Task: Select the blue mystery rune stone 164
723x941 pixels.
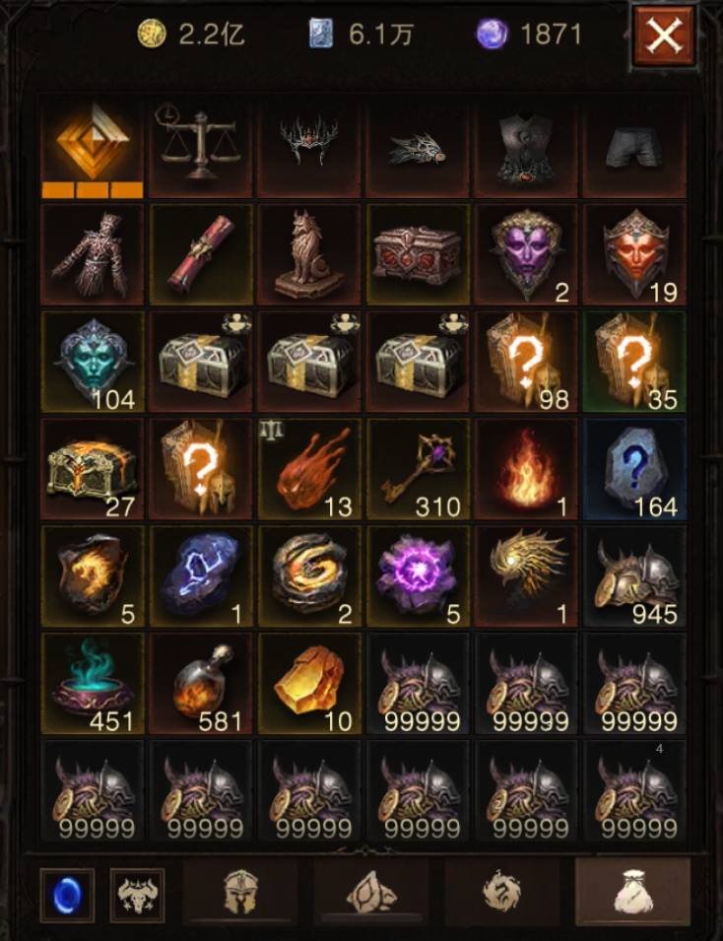Action: click(x=634, y=469)
